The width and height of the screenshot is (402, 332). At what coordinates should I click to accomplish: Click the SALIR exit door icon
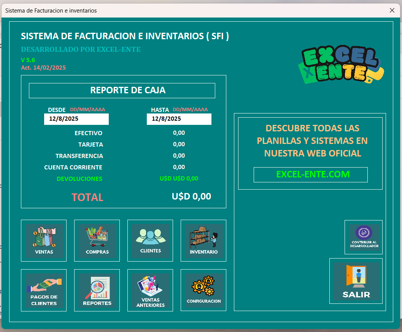point(356,280)
